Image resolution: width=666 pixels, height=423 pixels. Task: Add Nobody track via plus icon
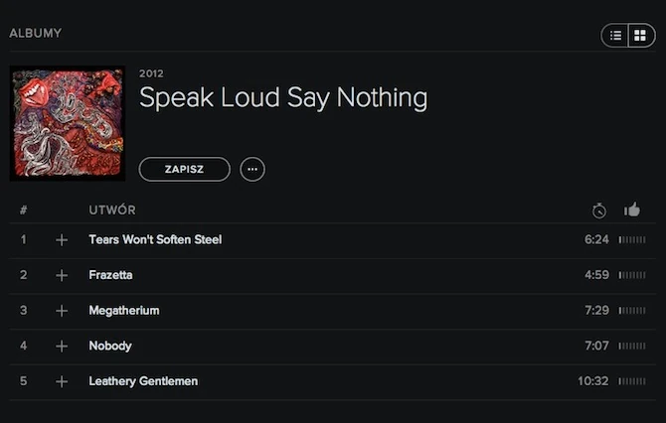62,347
